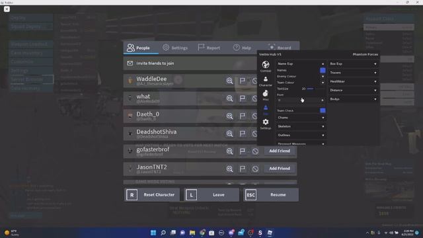Open the Combat section in Vestra Hub
This screenshot has width=423, height=238.
click(266, 66)
